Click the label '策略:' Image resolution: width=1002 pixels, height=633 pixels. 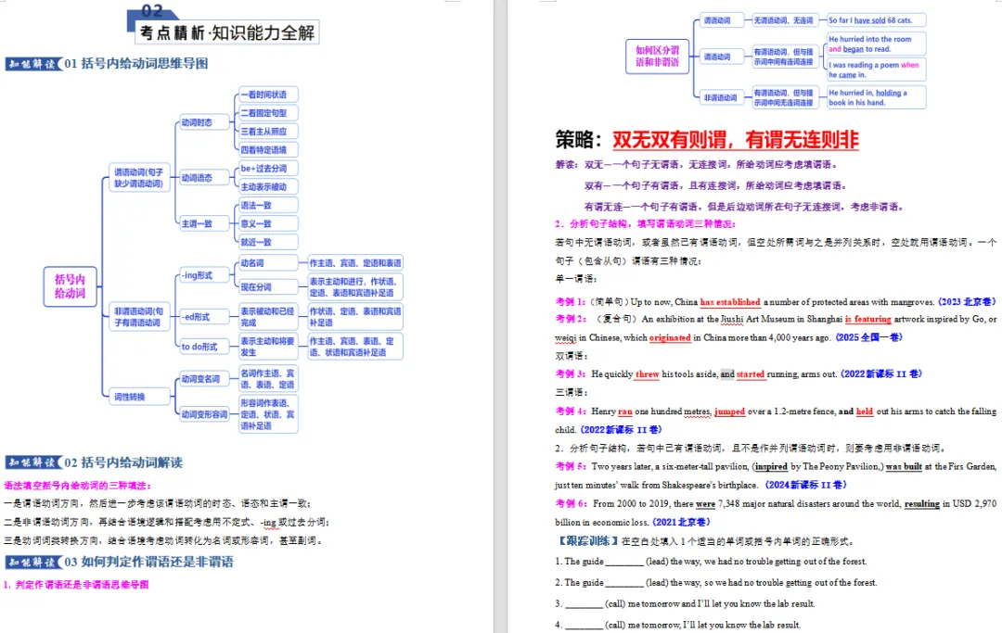click(578, 140)
